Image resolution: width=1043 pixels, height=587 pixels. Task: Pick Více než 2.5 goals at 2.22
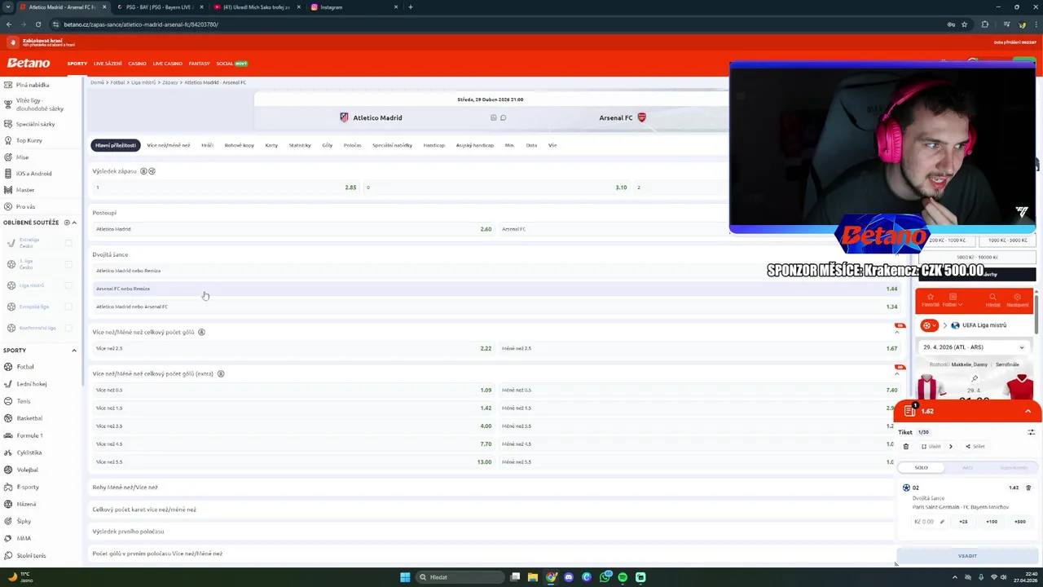pos(293,348)
